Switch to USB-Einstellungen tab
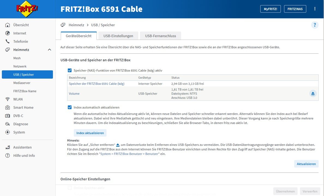The image size is (324, 196). click(118, 36)
